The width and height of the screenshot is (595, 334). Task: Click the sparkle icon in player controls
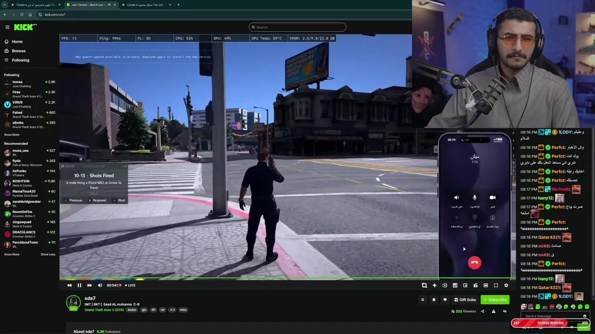(435, 285)
